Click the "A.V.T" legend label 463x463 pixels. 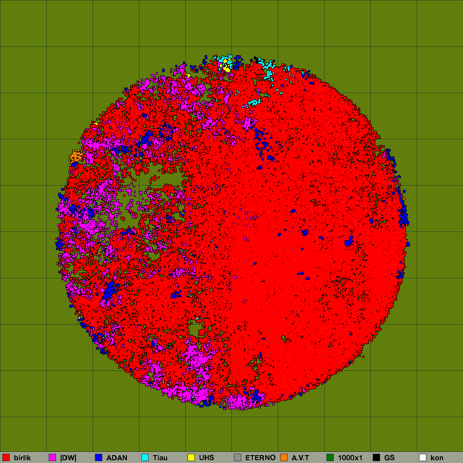click(300, 458)
